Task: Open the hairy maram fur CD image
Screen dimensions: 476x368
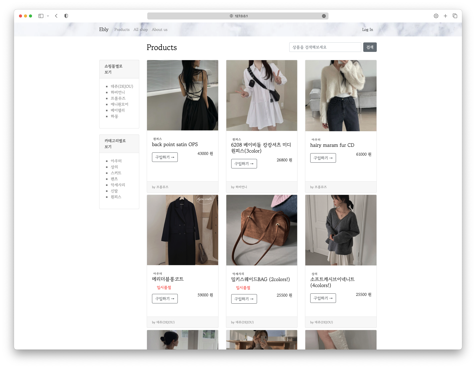Action: 341,96
